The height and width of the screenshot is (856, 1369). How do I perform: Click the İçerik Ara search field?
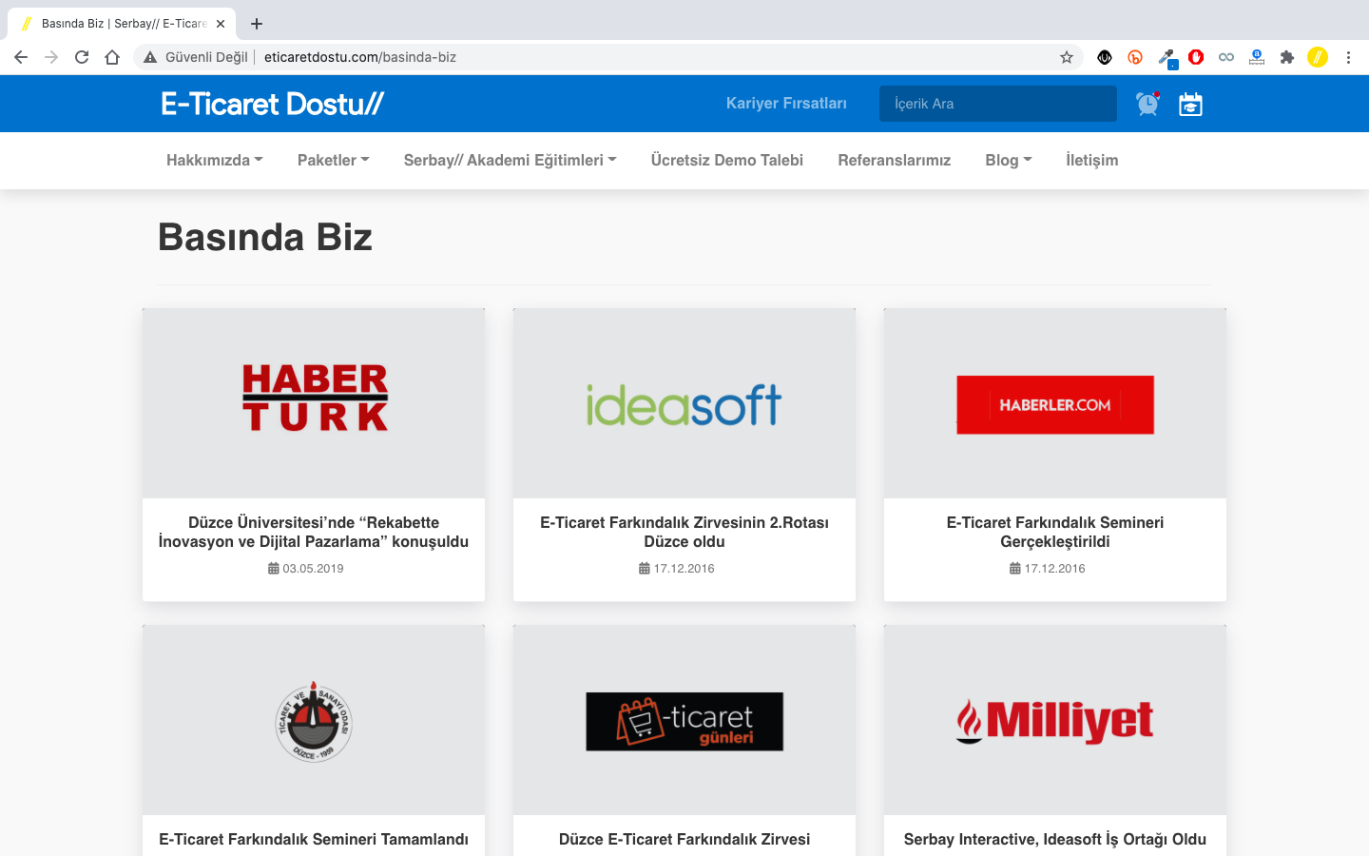[998, 104]
